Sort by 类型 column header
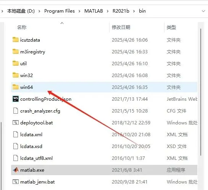The height and width of the screenshot is (190, 208). pos(171,27)
